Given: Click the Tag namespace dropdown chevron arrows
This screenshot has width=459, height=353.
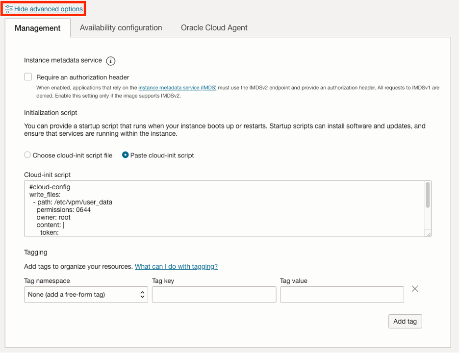Looking at the screenshot, I should click(141, 294).
